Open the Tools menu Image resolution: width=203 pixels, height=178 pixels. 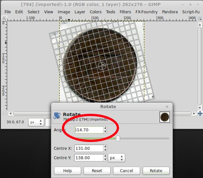point(111,12)
